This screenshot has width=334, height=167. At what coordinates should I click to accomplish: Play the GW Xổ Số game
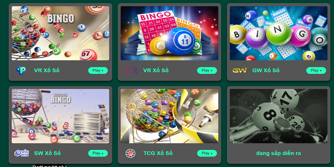316,71
